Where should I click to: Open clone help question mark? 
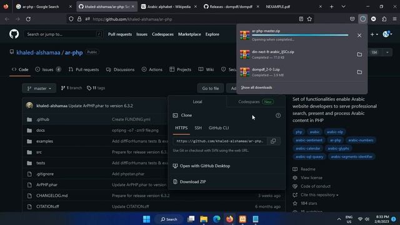pyautogui.click(x=278, y=116)
